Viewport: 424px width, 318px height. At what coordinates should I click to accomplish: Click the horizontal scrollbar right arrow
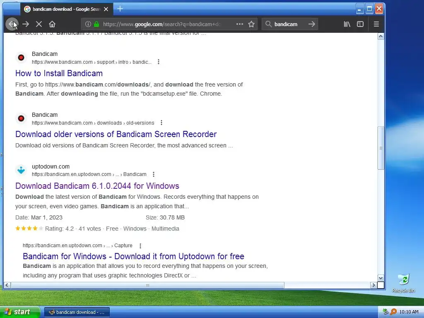click(373, 285)
